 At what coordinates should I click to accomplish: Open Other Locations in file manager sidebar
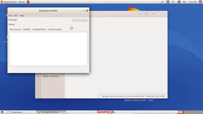pos(51,76)
